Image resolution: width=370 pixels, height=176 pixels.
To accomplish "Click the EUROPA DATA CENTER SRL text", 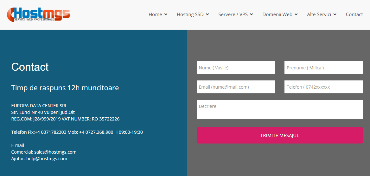I will (39, 106).
